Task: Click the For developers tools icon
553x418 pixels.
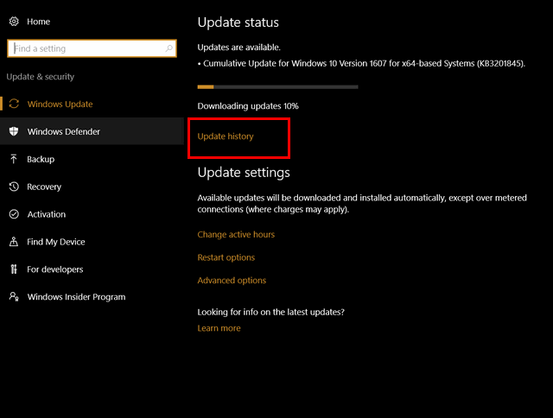Action: 14,269
